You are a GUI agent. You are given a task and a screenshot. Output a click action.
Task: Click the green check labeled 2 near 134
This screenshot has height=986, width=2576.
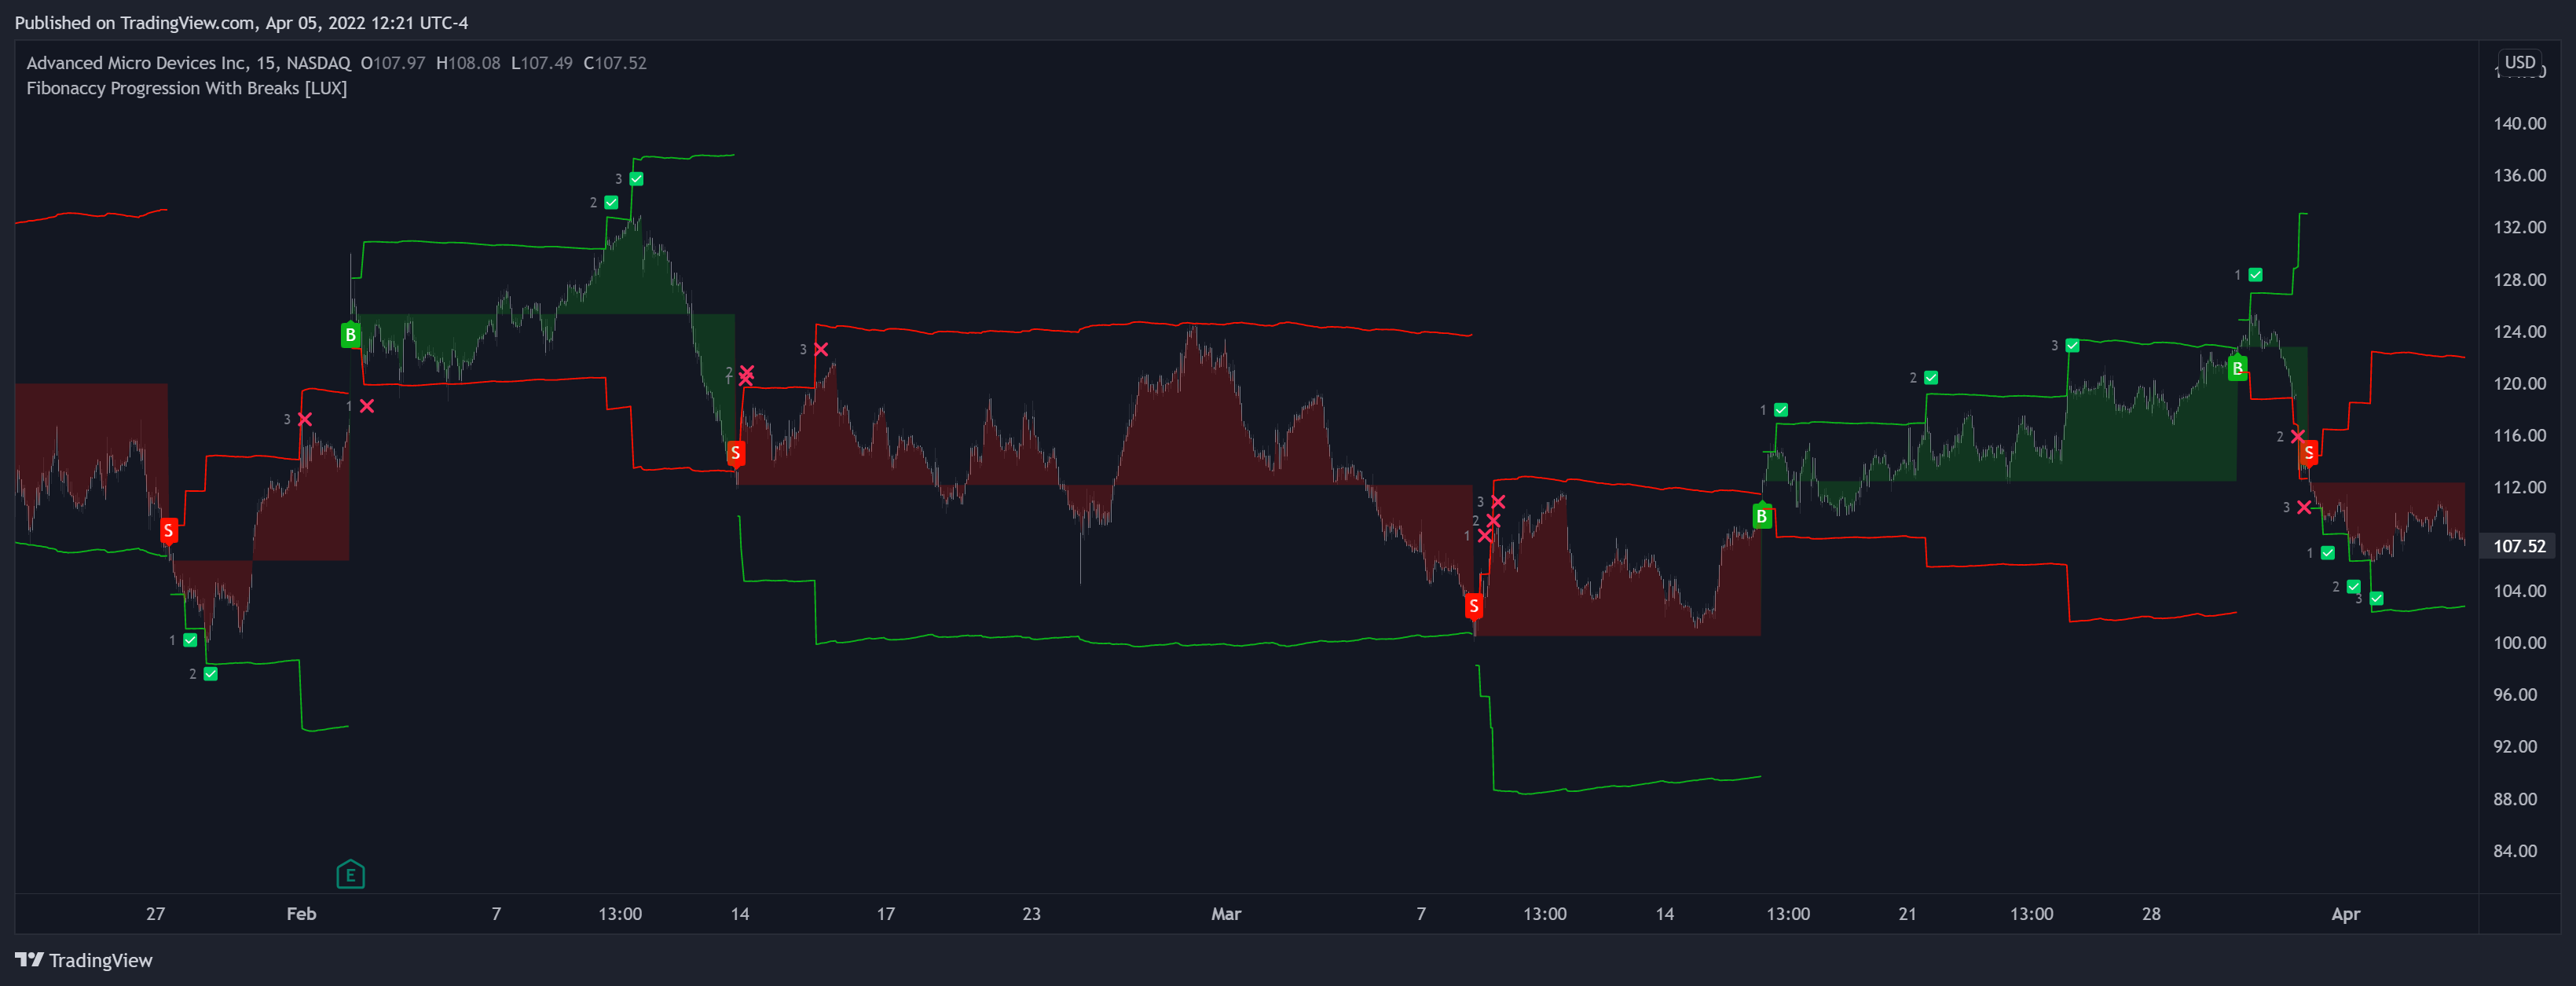coord(611,202)
